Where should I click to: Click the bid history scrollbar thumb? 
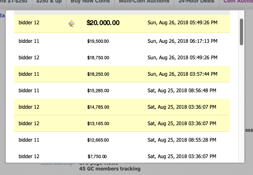[x=241, y=32]
